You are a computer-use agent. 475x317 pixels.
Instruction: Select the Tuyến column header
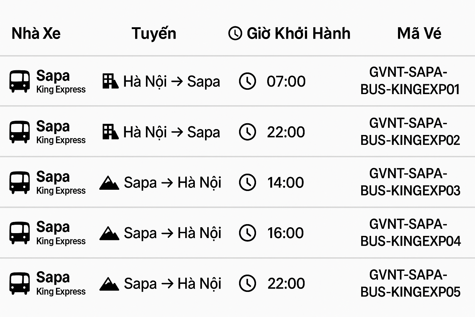click(x=154, y=33)
